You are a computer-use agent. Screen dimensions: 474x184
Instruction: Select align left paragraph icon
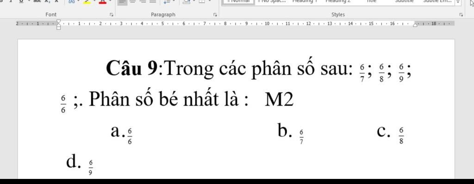(122, 2)
